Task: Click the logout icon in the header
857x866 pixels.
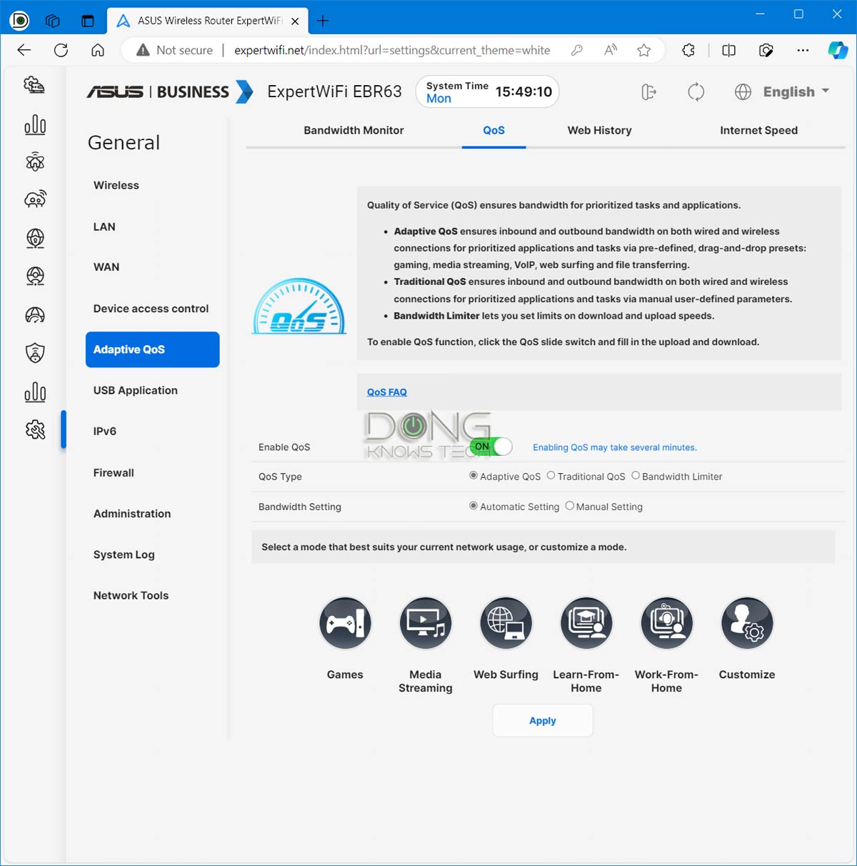Action: pyautogui.click(x=648, y=91)
